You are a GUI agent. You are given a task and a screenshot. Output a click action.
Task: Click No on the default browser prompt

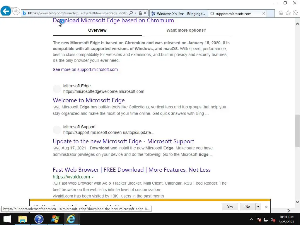tap(248, 207)
